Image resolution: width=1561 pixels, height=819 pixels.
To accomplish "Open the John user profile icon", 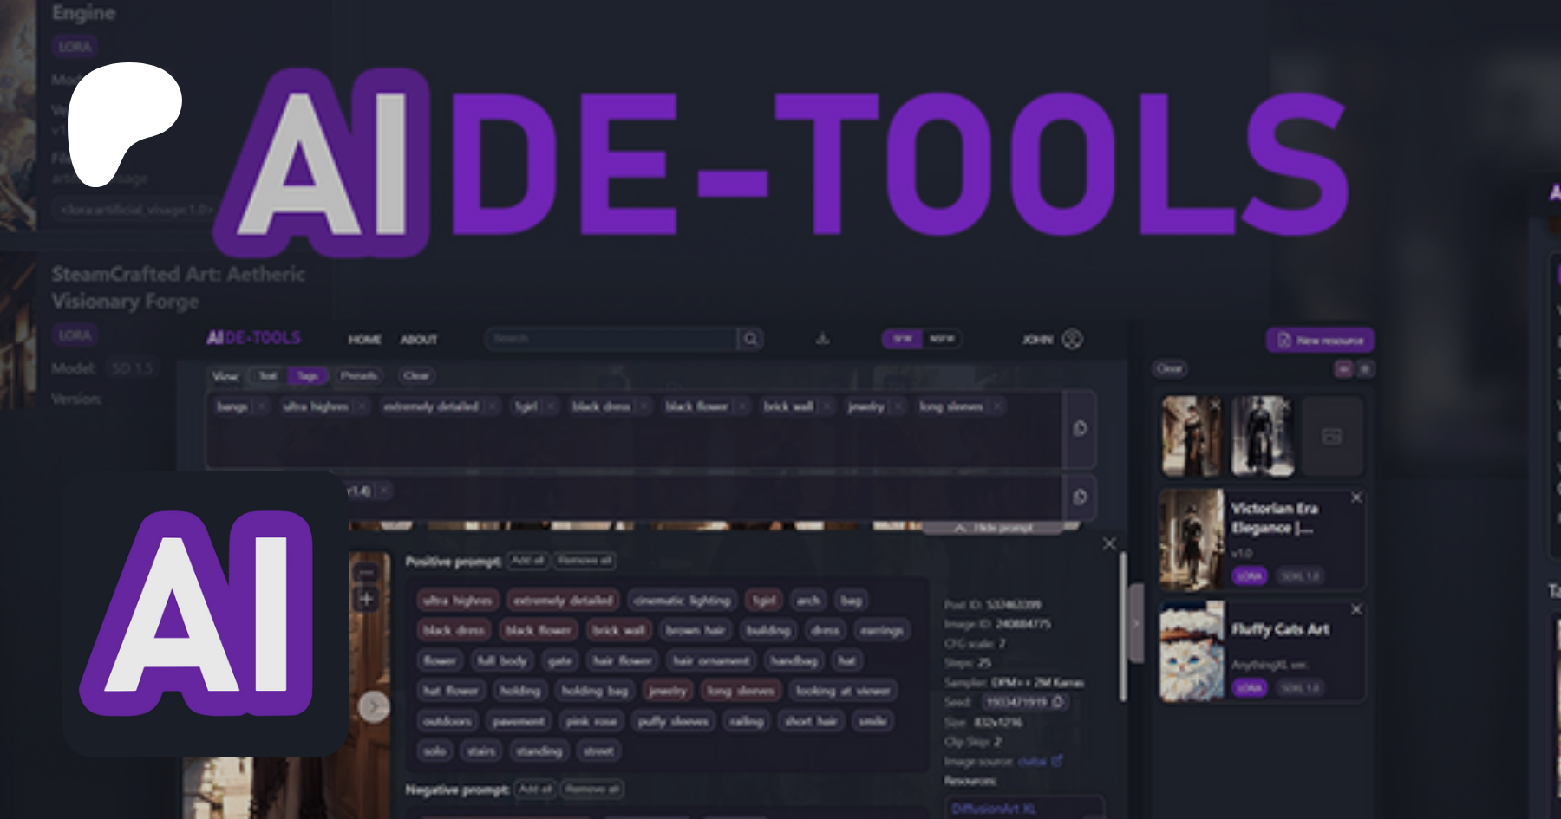I will [x=1072, y=339].
